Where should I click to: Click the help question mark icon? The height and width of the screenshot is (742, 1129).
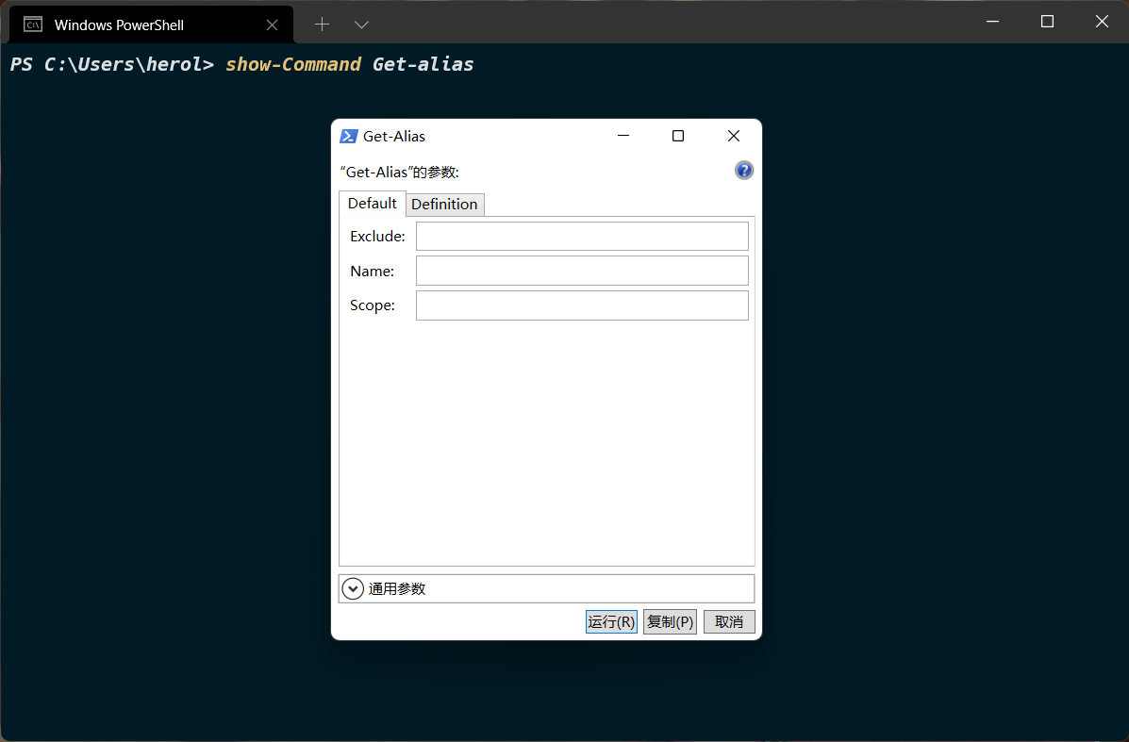click(744, 171)
